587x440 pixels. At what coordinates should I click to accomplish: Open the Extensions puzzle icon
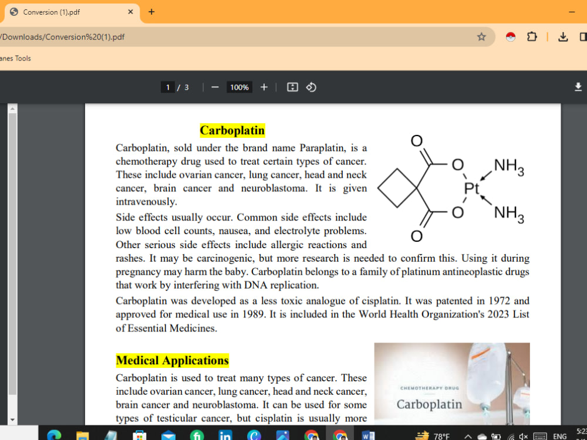click(532, 36)
